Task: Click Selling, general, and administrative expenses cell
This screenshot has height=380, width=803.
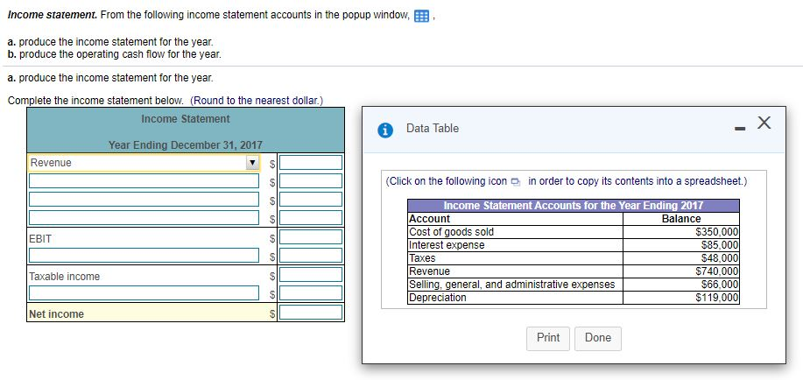Action: pyautogui.click(x=515, y=285)
